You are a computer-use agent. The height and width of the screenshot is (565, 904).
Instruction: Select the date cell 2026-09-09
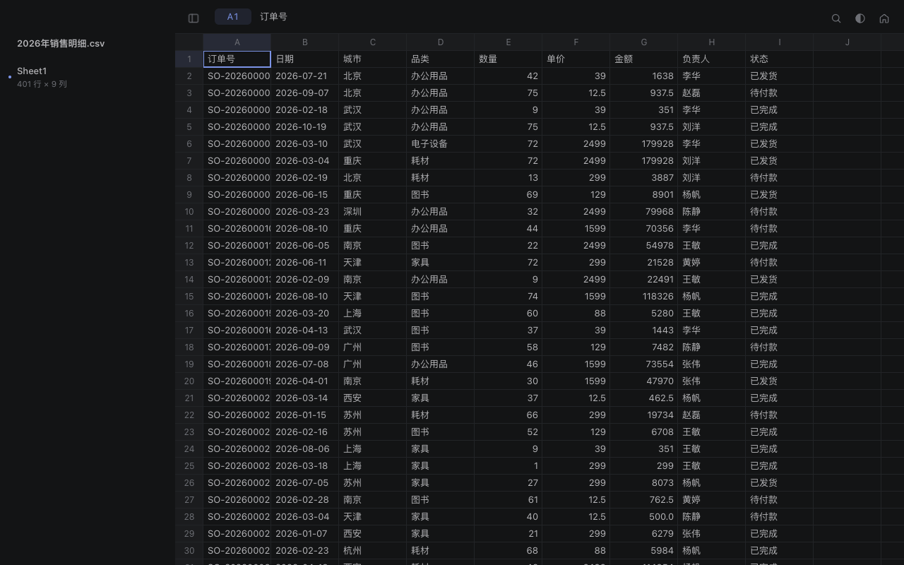[305, 347]
